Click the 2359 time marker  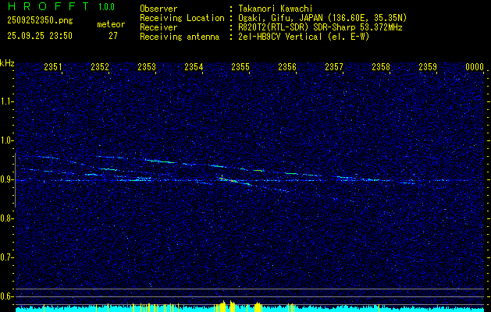[x=428, y=66]
